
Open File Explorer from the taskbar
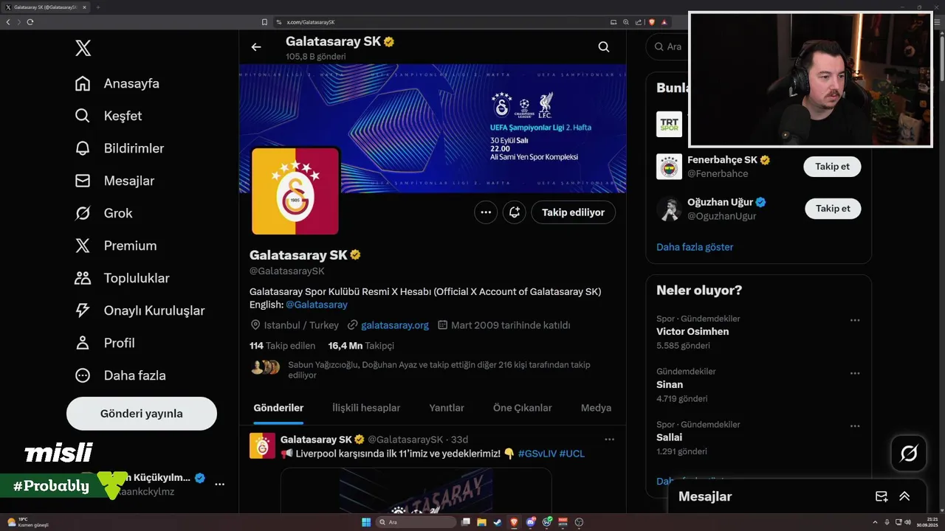point(482,522)
